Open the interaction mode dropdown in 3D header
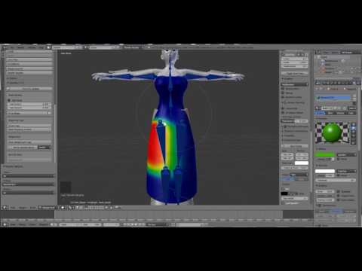Image resolution: width=362 pixels, height=271 pixels. point(48,208)
